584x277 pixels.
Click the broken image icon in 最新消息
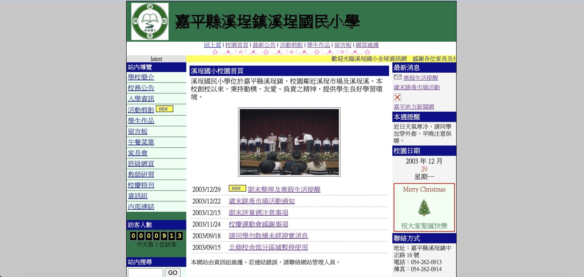(397, 97)
